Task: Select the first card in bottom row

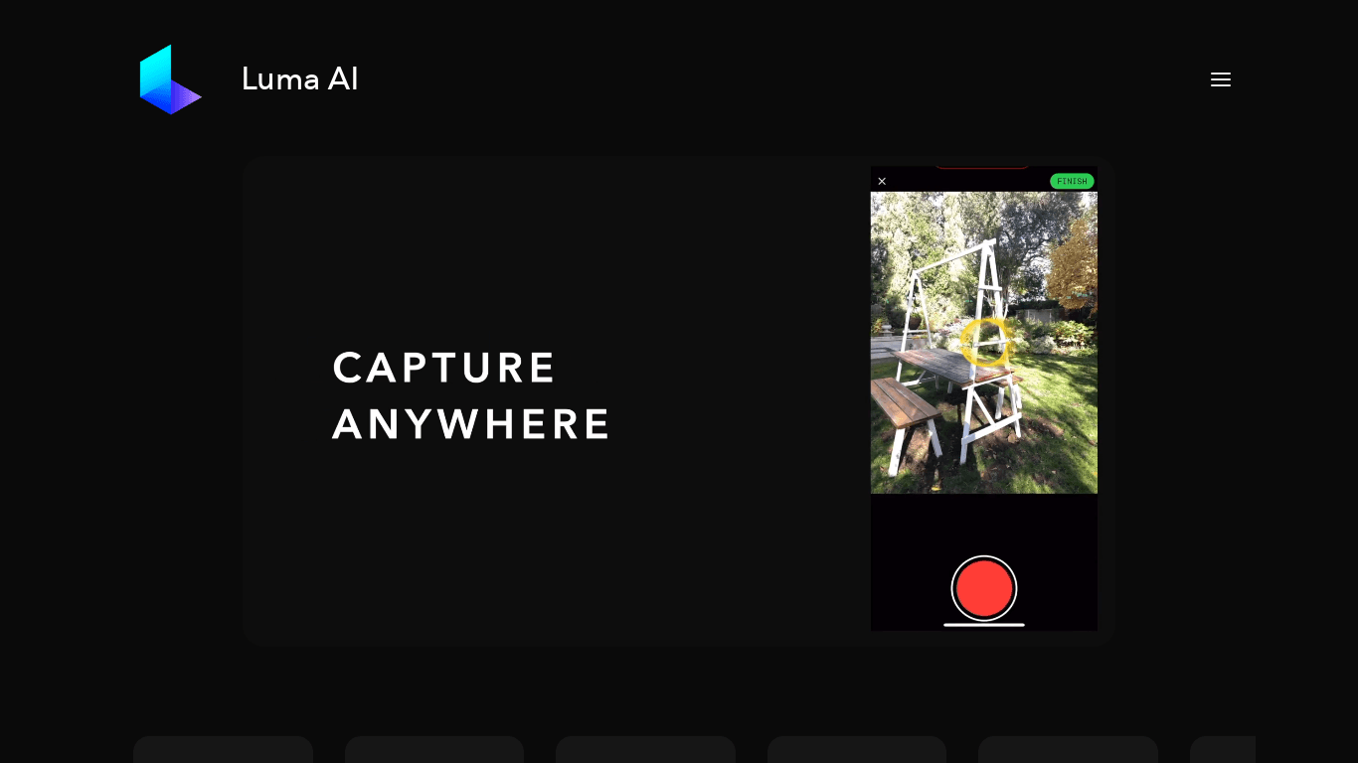Action: pos(223,749)
